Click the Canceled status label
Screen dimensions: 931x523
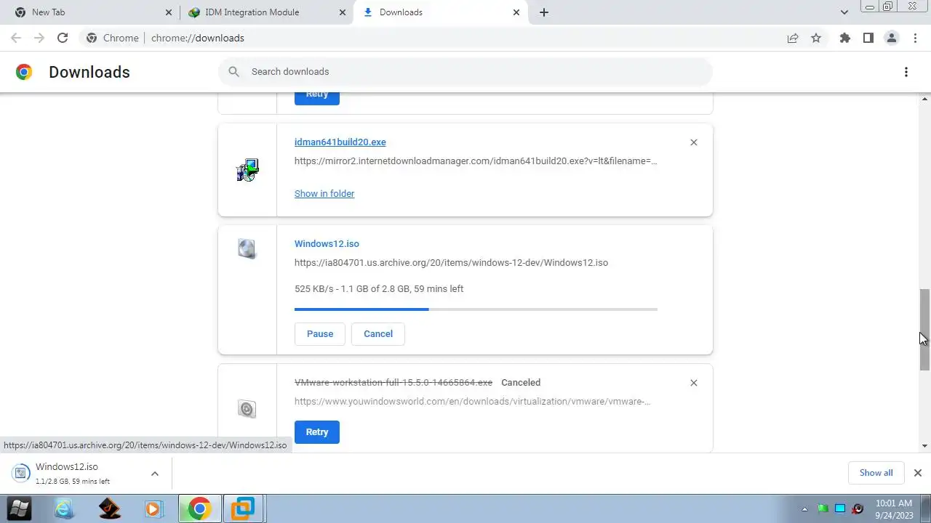[521, 383]
